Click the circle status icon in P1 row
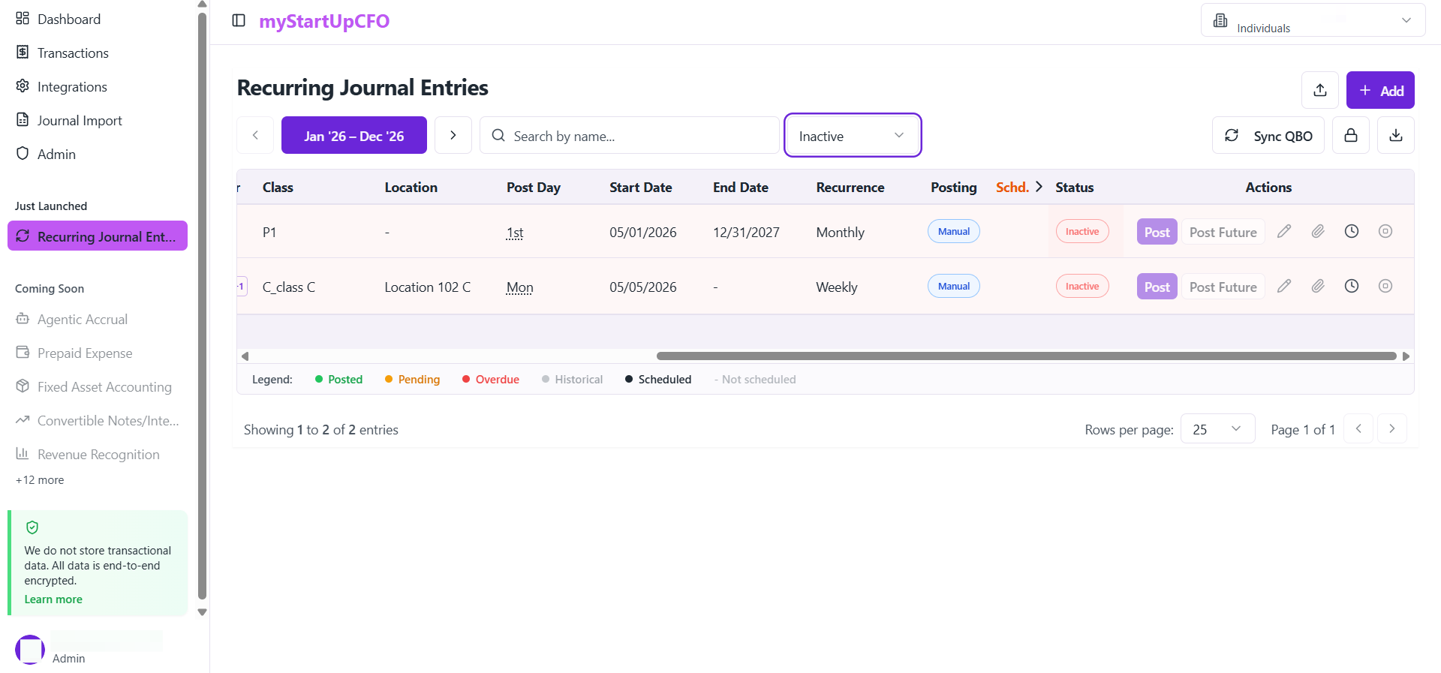Viewport: 1441px width, 673px height. point(1385,231)
